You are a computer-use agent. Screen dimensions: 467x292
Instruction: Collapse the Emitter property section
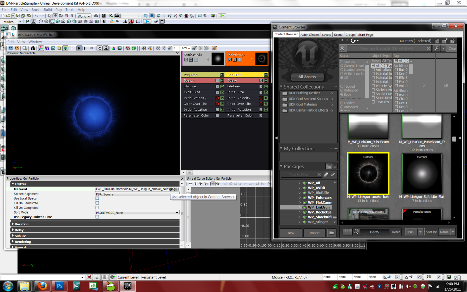[x=13, y=184]
